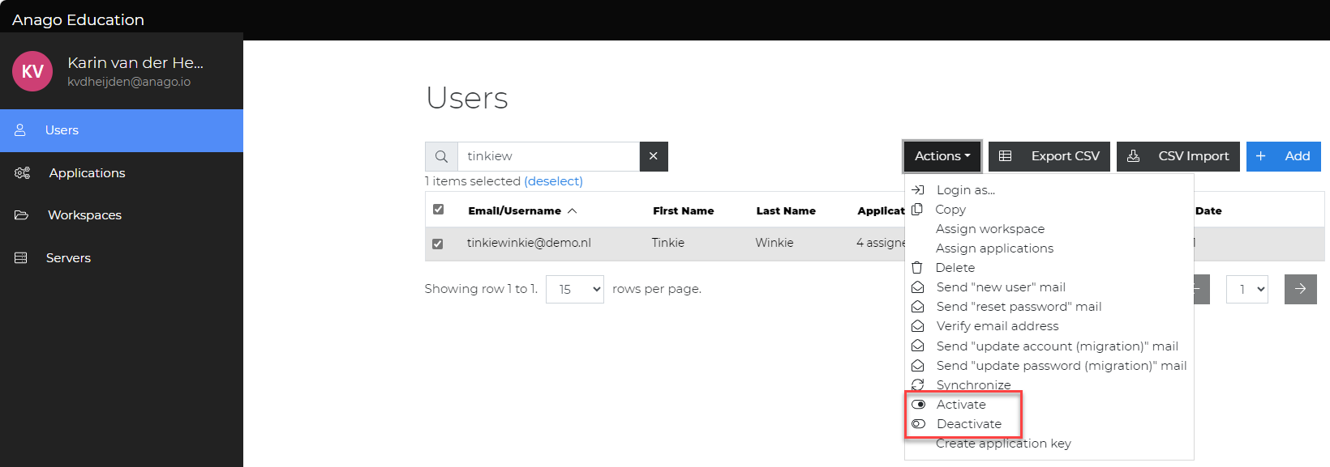Toggle the select-all checkbox in table header
1330x467 pixels.
coord(438,210)
